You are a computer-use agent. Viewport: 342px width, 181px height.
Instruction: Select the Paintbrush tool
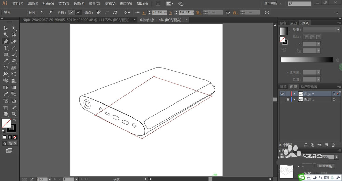click(x=14, y=54)
